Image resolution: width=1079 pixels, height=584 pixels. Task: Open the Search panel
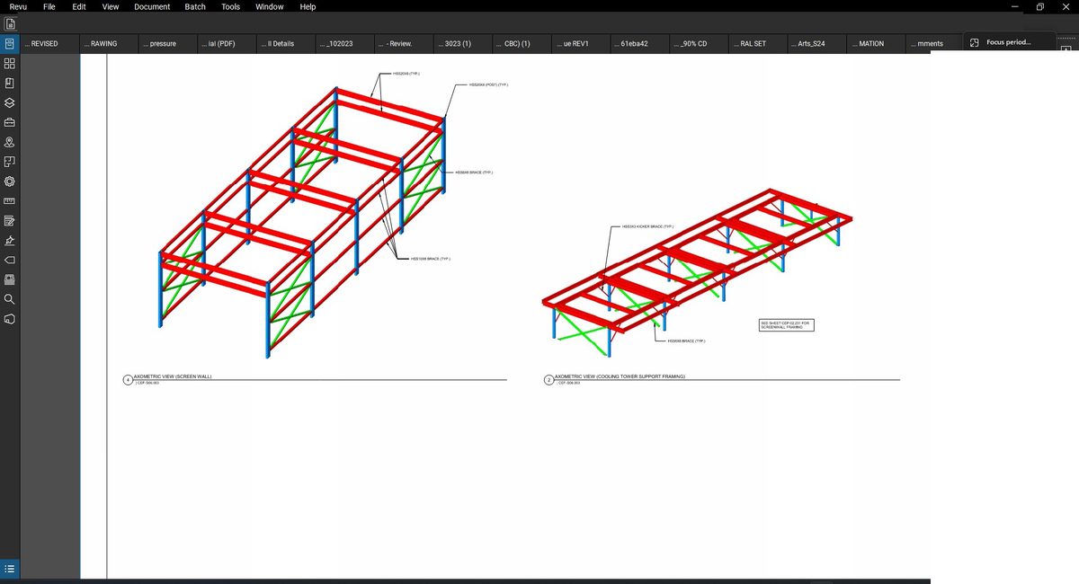pos(10,299)
